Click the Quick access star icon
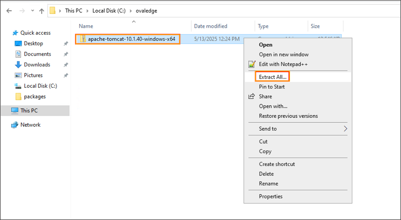The image size is (401, 220). coord(15,33)
